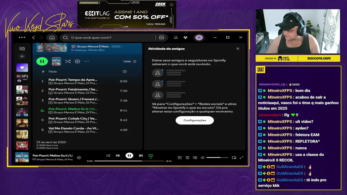Mute volume with speaker icon

tap(203, 158)
